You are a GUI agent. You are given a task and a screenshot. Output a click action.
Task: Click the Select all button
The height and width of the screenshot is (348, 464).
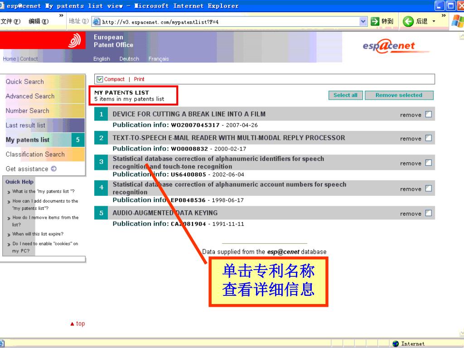pos(346,95)
